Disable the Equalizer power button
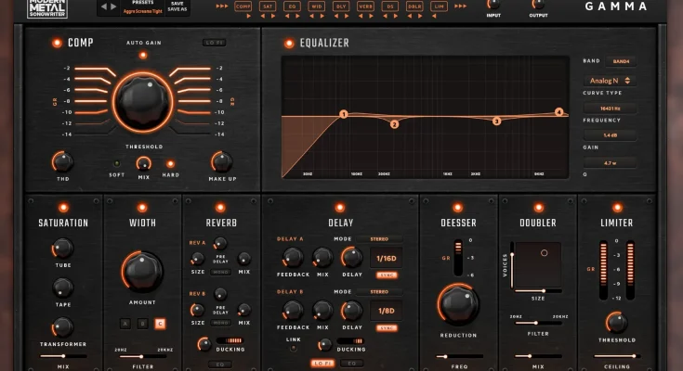 288,43
